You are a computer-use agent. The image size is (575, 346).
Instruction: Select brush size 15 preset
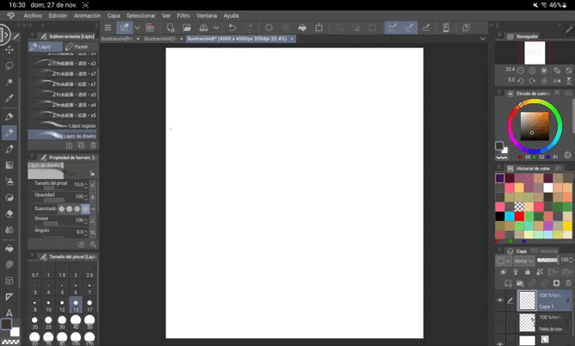coord(76,303)
